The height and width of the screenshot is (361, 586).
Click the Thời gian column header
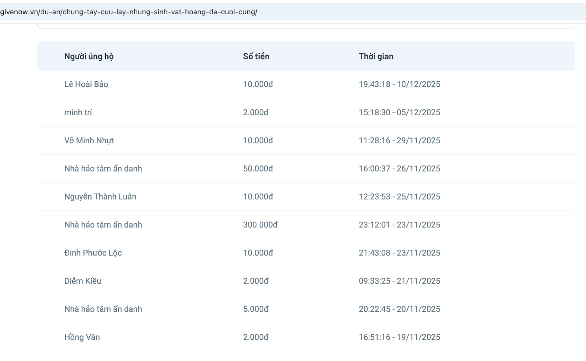pos(376,56)
